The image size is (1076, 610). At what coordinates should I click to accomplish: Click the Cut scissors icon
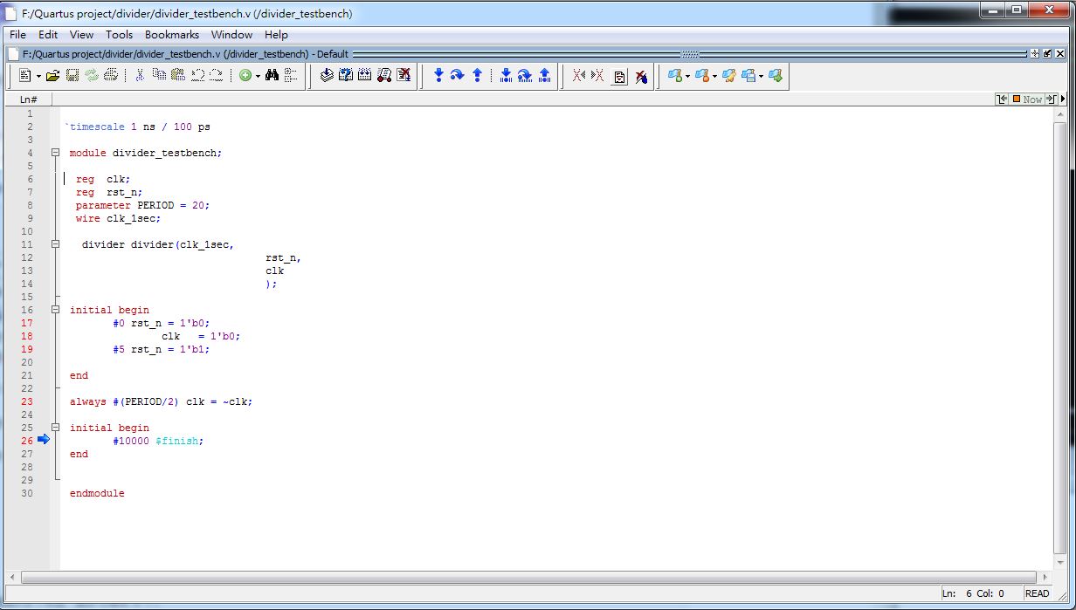(140, 76)
